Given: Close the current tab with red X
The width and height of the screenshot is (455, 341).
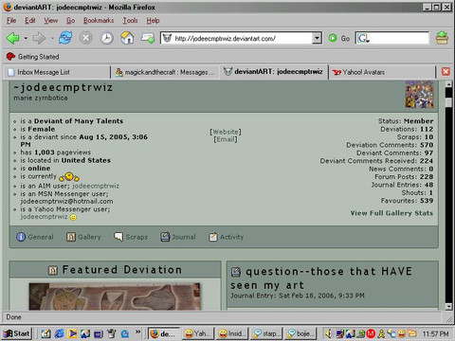Looking at the screenshot, I should (x=446, y=72).
